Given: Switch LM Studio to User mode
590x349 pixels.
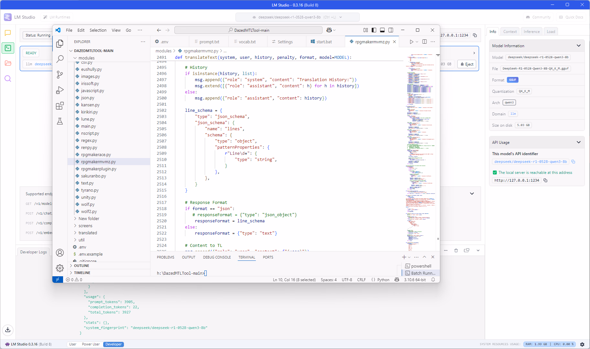Looking at the screenshot, I should pos(73,344).
